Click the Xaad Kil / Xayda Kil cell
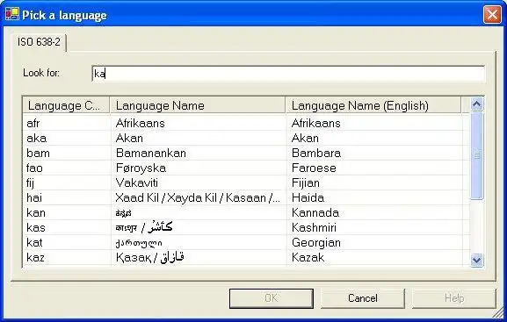 click(x=198, y=197)
